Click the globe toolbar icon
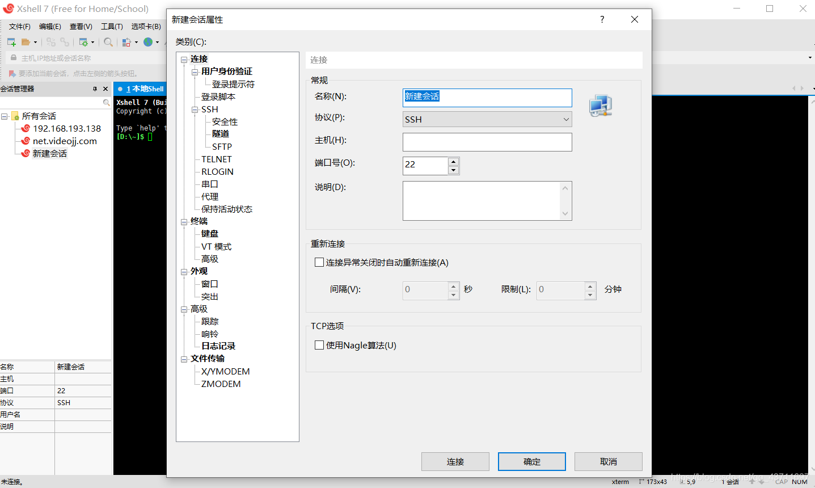The width and height of the screenshot is (815, 488). coord(148,42)
